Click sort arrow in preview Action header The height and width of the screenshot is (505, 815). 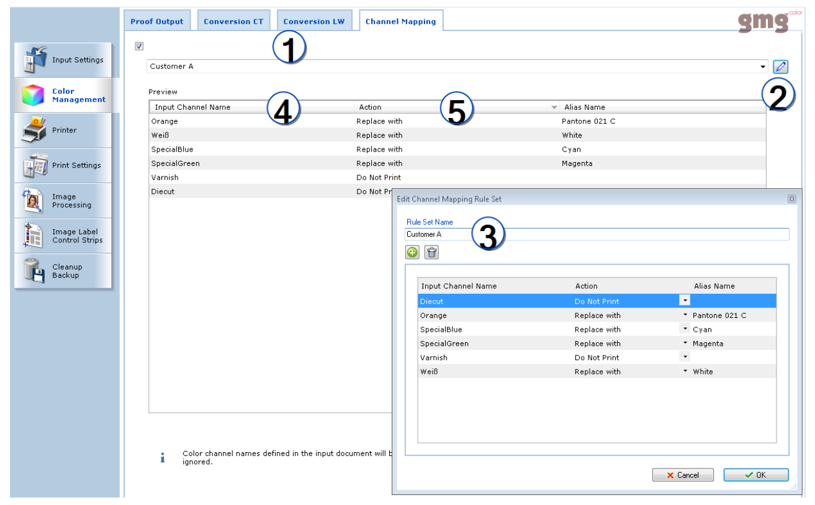[x=554, y=107]
